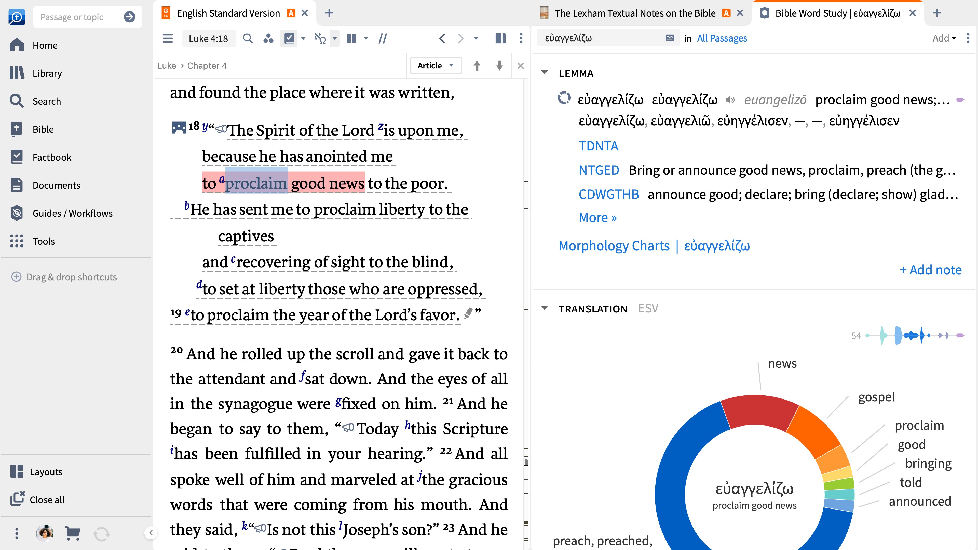Image resolution: width=978 pixels, height=550 pixels.
Task: Close the Luke Chapter 4 locator bar
Action: pyautogui.click(x=521, y=66)
